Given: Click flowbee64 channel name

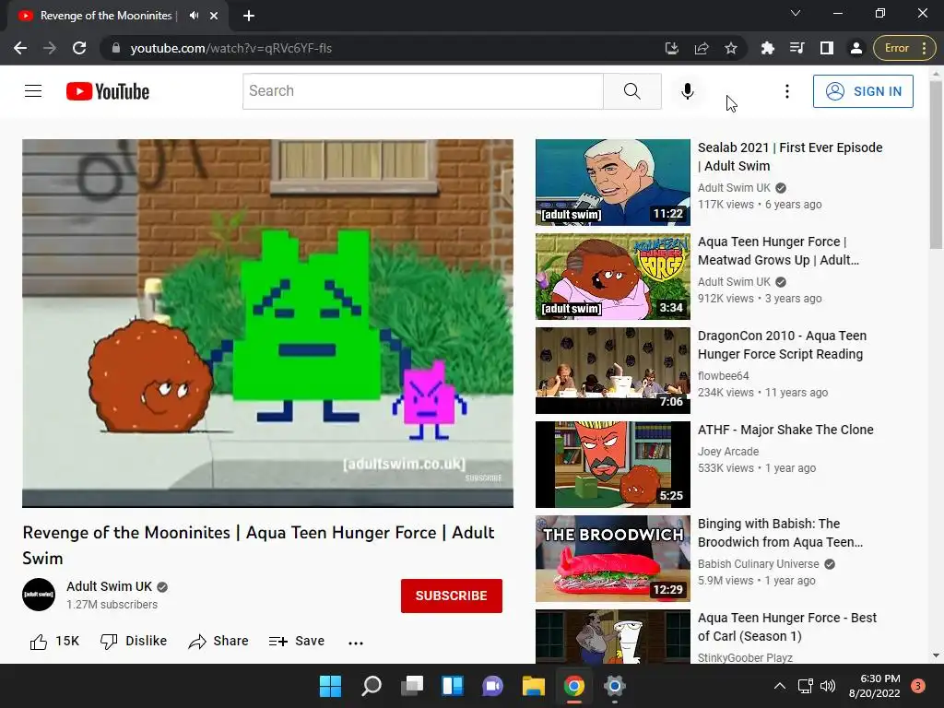Looking at the screenshot, I should (723, 376).
